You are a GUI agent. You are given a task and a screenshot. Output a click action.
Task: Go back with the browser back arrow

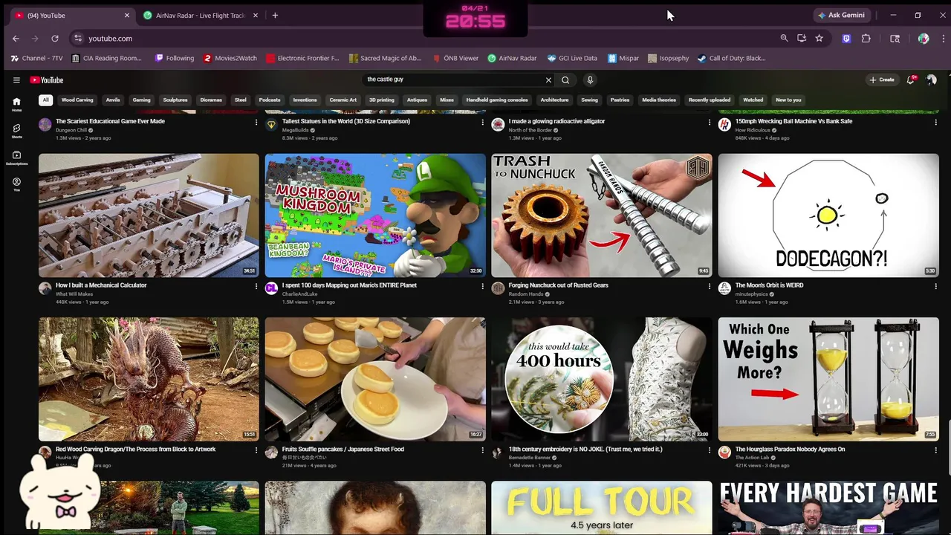point(16,39)
